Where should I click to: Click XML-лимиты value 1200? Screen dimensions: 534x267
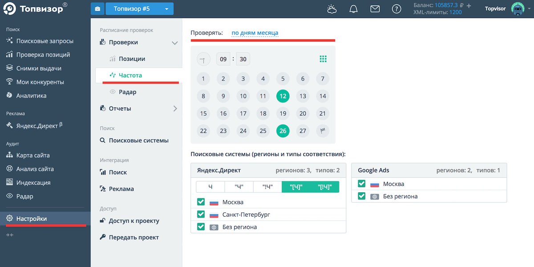tap(456, 12)
